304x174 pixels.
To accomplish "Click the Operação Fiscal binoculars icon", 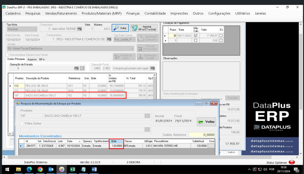I will coord(153,68).
